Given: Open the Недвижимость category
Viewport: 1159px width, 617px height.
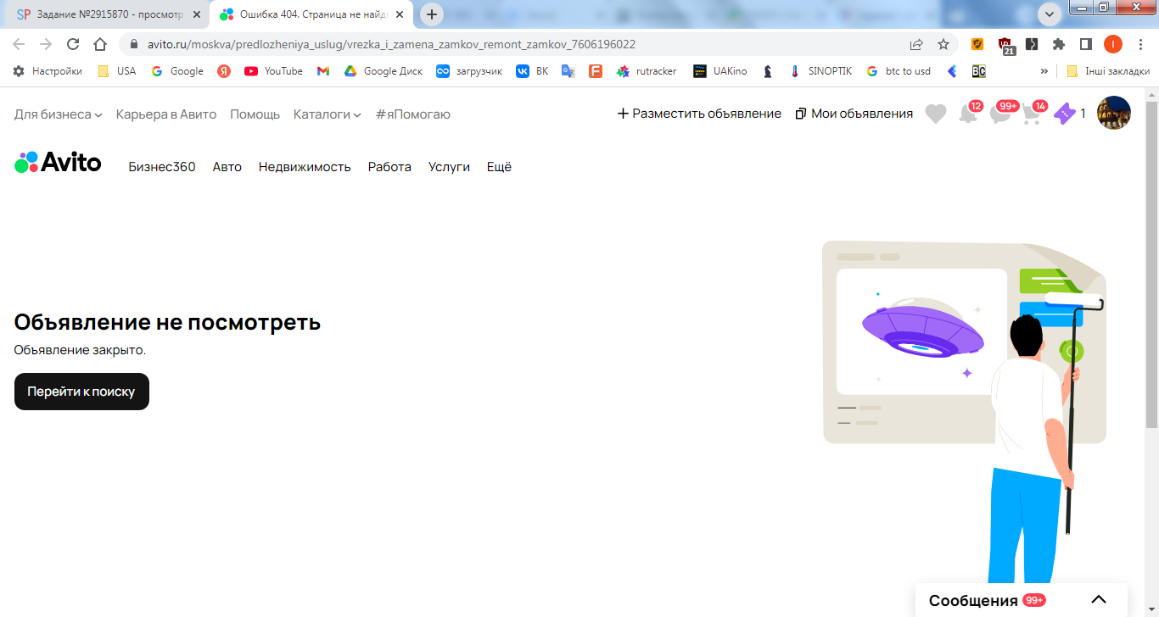Looking at the screenshot, I should (305, 167).
